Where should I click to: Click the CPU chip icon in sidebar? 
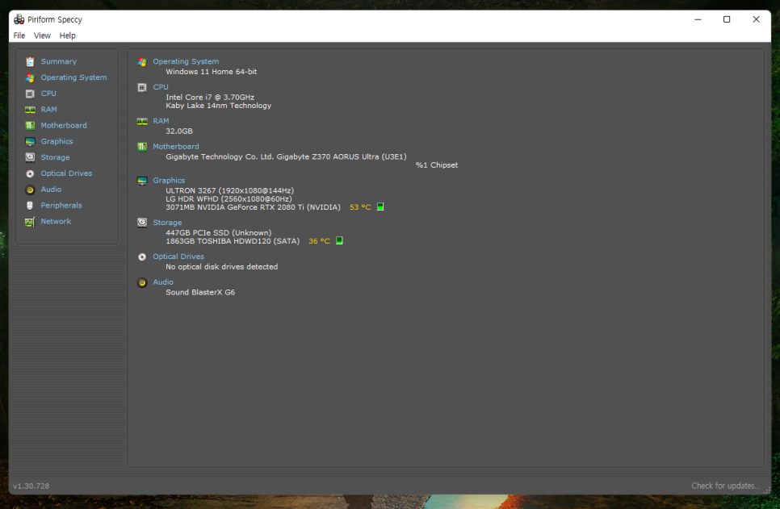pos(30,94)
